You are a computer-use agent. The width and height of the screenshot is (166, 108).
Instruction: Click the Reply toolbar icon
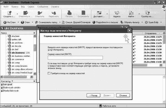pyautogui.click(x=40, y=13)
